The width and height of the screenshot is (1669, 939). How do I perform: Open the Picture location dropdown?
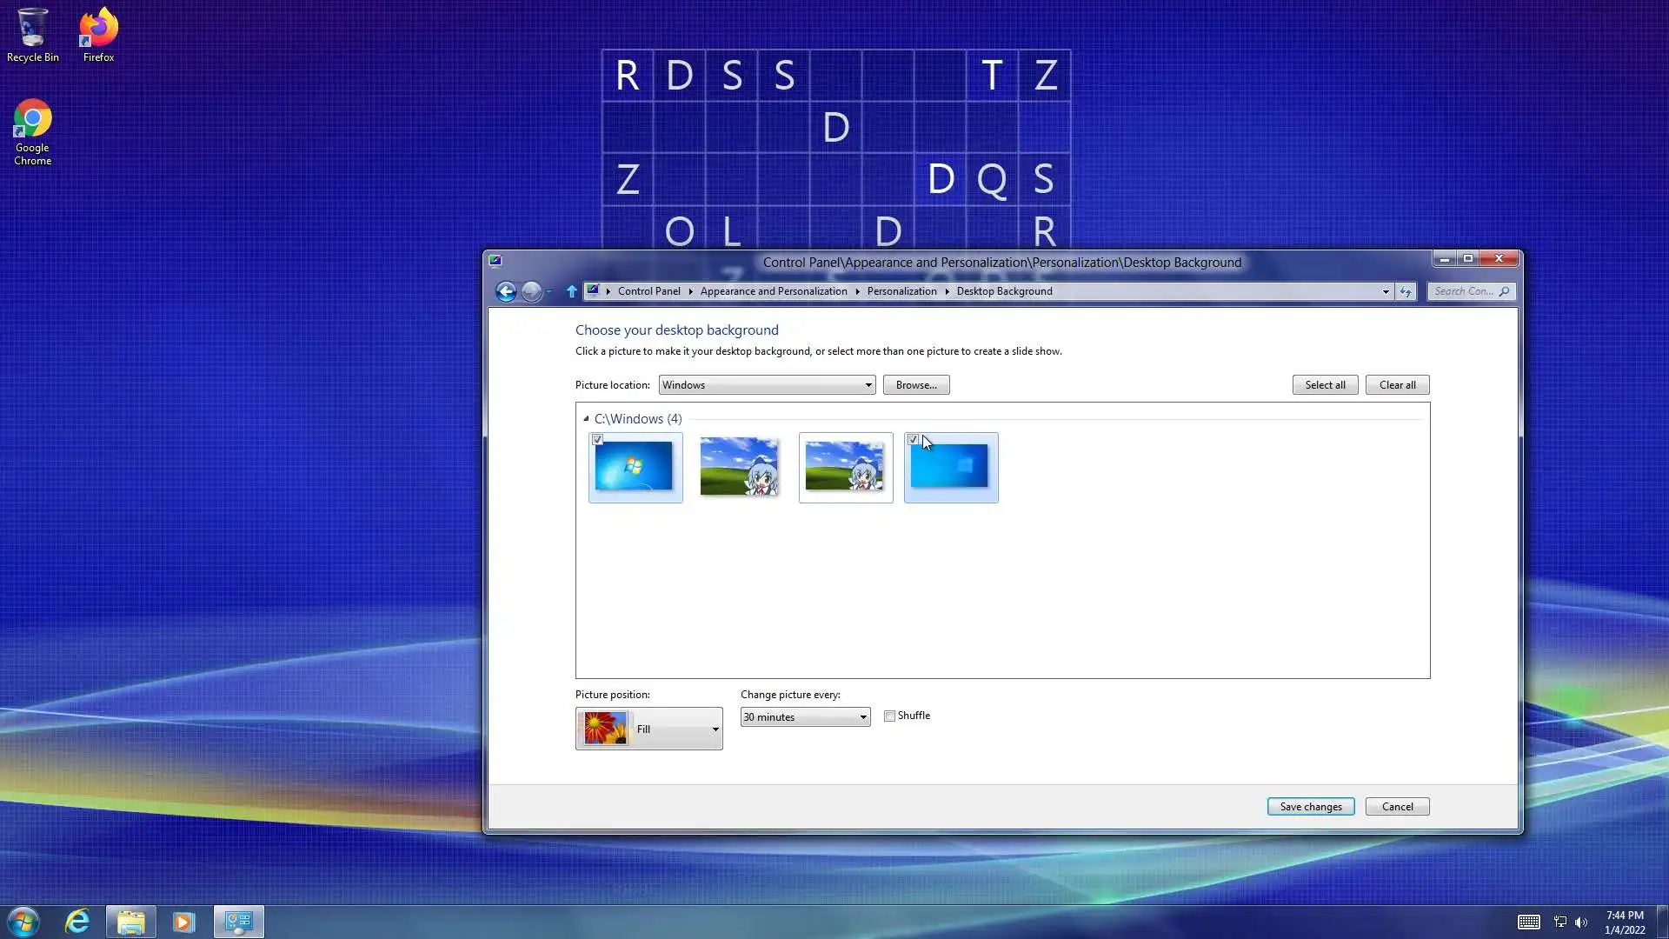(767, 385)
